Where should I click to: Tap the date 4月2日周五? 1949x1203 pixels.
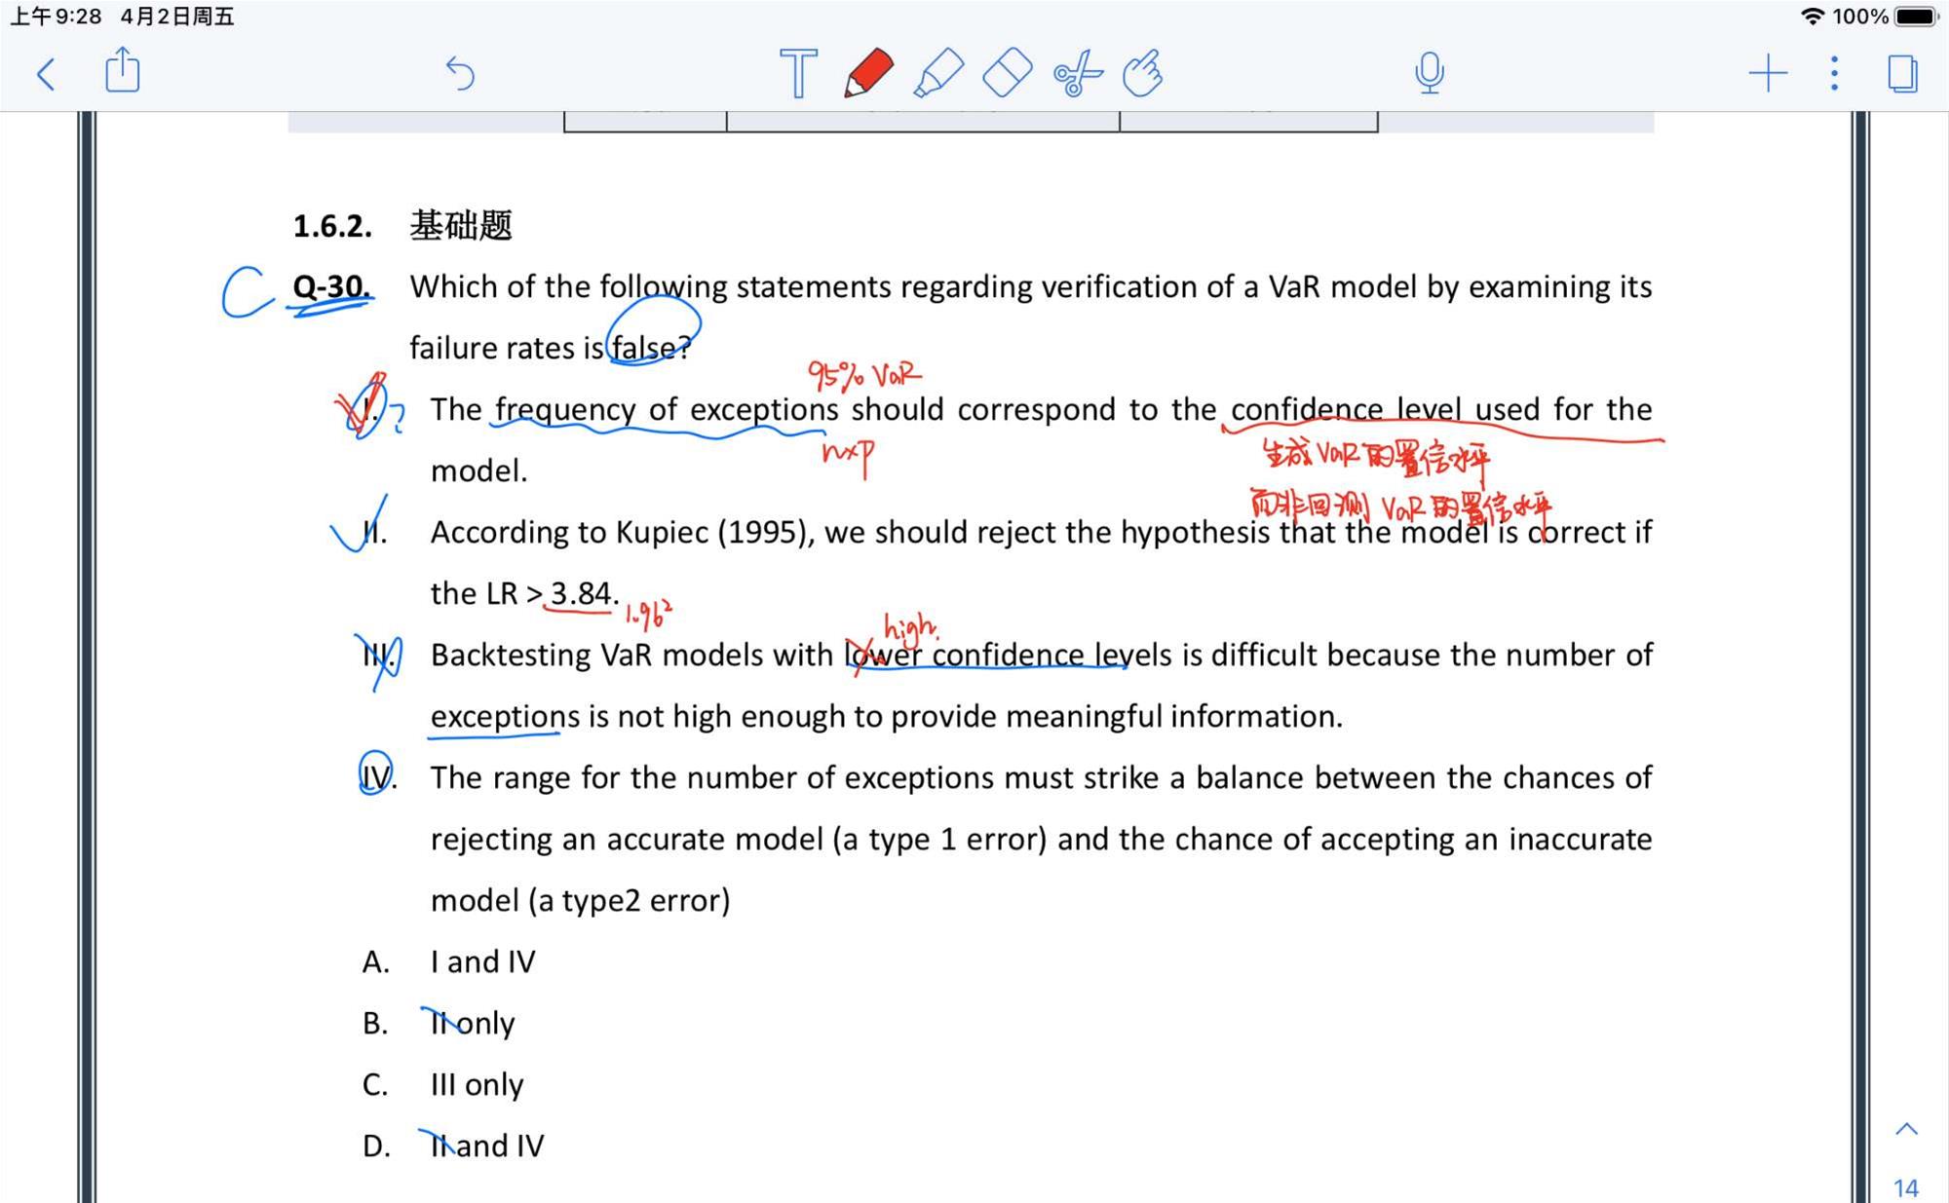(177, 17)
